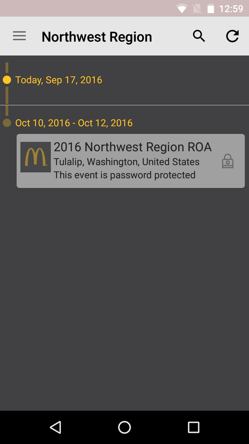Select the Tulalip, Washington location text

[127, 162]
